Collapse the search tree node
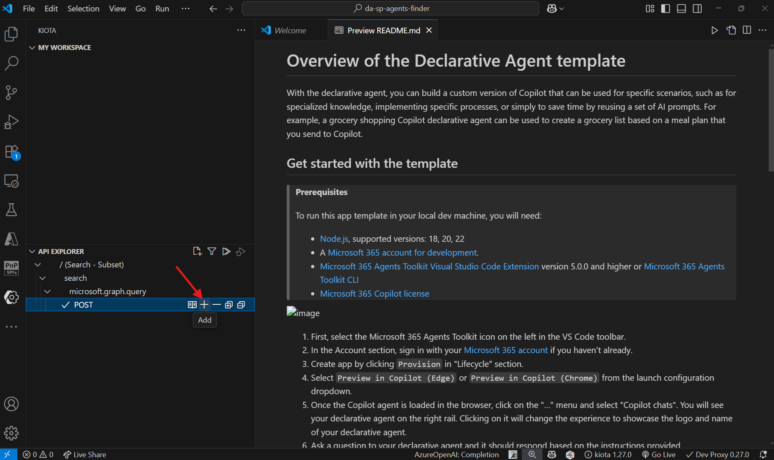 (x=43, y=278)
